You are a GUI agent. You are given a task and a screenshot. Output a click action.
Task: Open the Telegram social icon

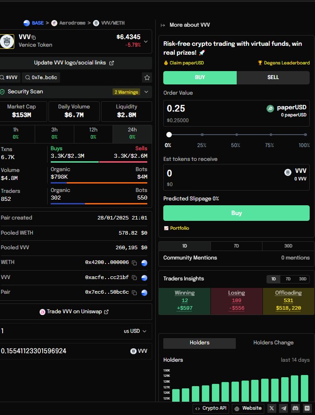283,408
